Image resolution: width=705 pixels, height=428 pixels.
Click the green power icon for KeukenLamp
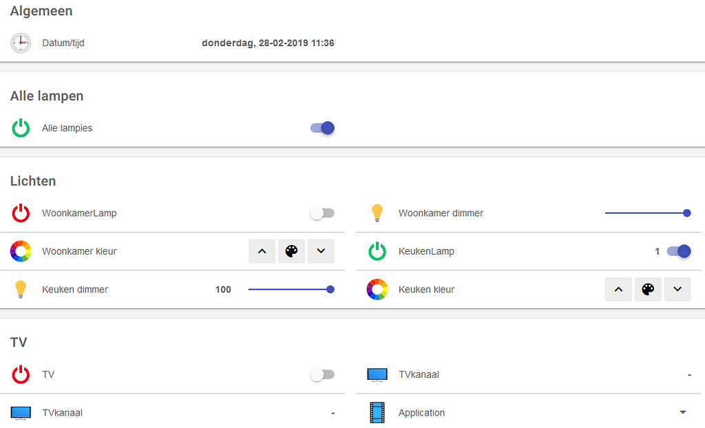point(377,251)
